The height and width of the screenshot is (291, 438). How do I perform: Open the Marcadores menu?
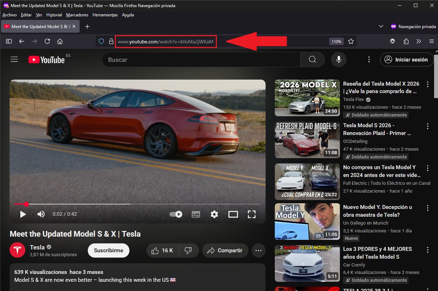[x=77, y=15]
